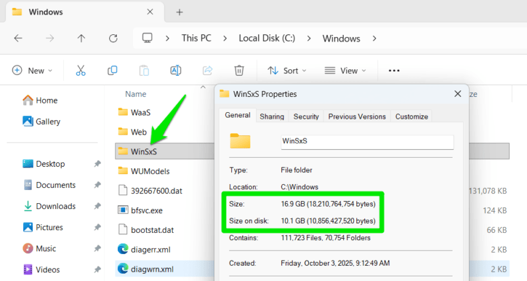This screenshot has height=281, width=527.
Task: Switch to Previous Versions tab
Action: [x=357, y=117]
